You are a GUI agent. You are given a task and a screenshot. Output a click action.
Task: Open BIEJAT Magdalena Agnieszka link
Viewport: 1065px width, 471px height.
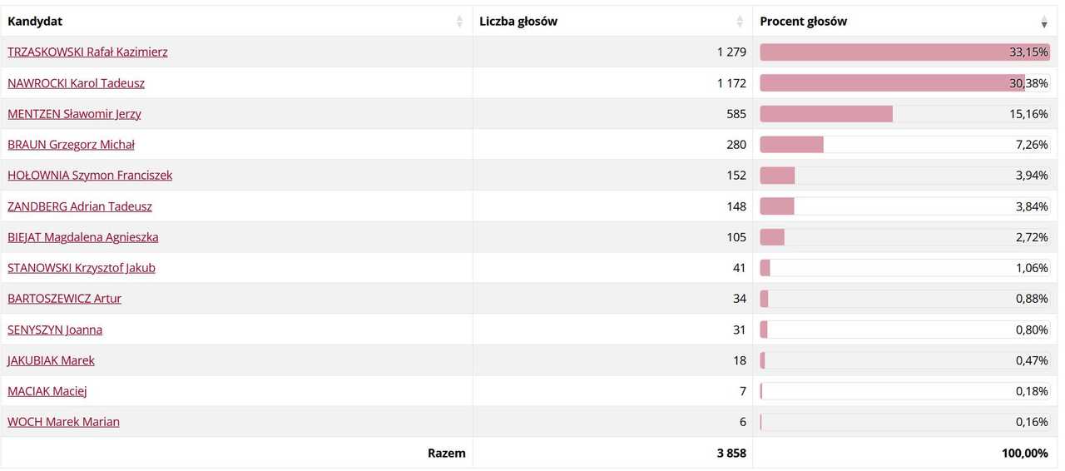pyautogui.click(x=82, y=237)
